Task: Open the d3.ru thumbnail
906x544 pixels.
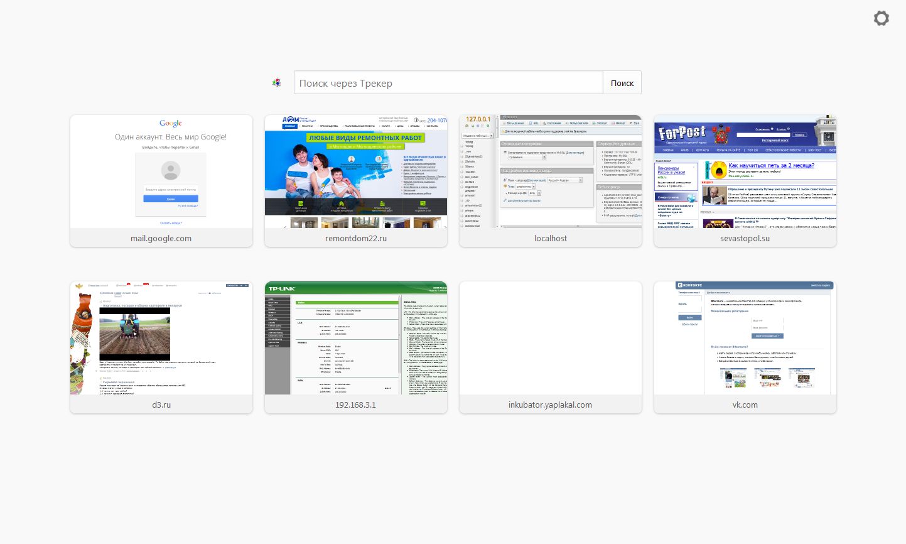Action: 161,338
